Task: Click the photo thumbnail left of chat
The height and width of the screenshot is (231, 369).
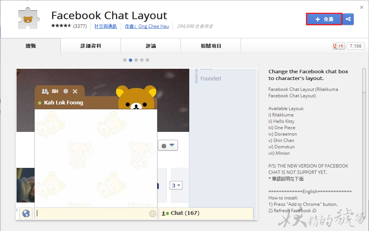Action: point(26,185)
